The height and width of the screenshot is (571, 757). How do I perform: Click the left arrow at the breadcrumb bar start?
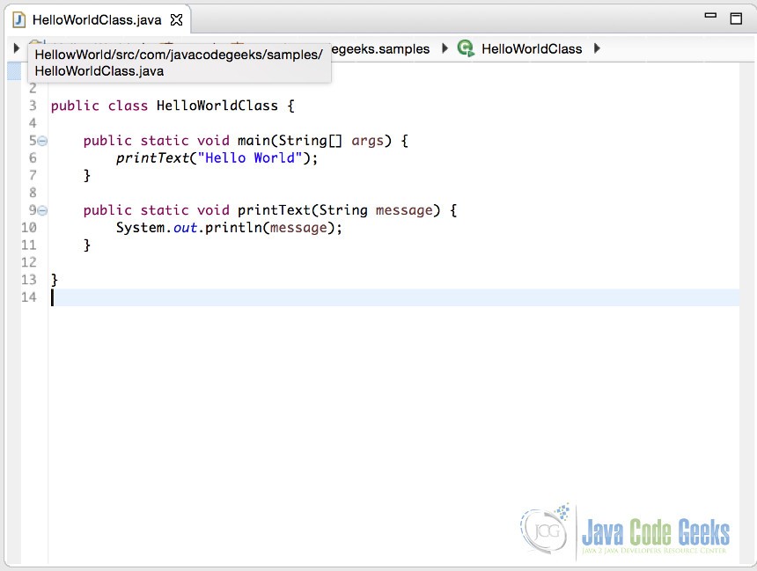[16, 48]
